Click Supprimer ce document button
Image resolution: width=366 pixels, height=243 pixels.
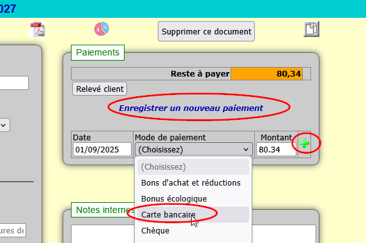point(206,31)
